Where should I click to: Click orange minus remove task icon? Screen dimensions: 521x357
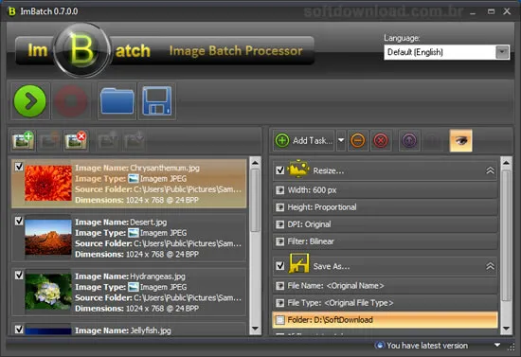(357, 140)
